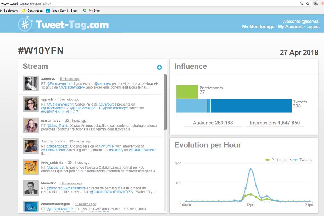Screen dimensions: 324x216
Task: Open @CatalanWaterP mention in xamores tweet
Action: point(72,88)
